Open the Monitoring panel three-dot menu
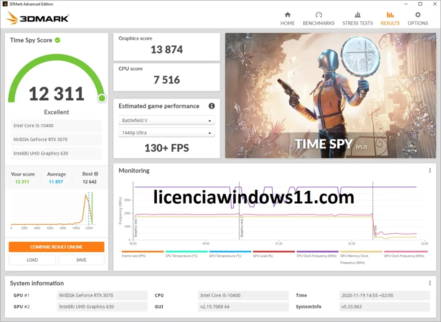 pyautogui.click(x=430, y=170)
